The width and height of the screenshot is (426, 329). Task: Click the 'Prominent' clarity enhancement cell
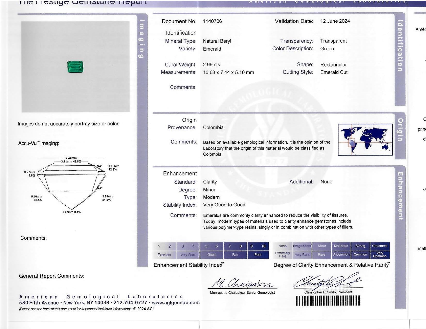coord(380,246)
